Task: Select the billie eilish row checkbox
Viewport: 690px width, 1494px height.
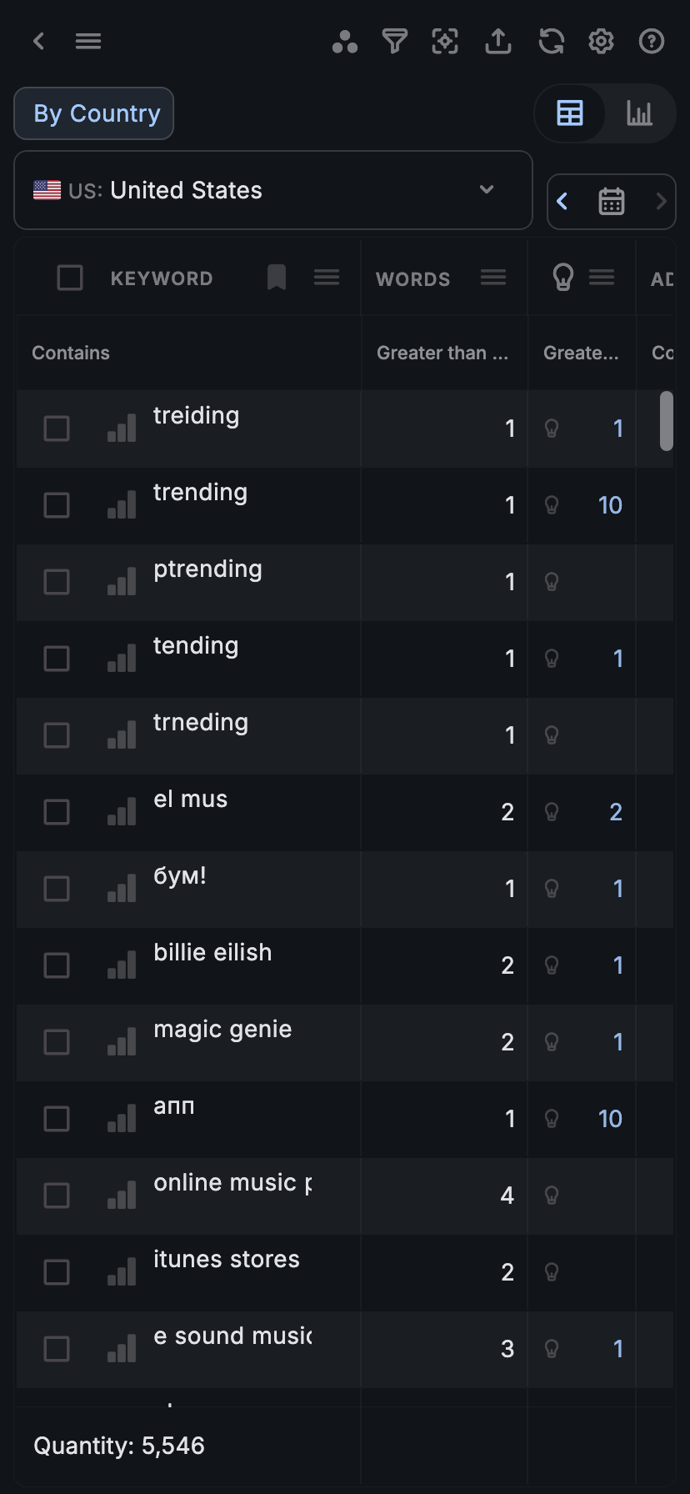Action: click(57, 965)
